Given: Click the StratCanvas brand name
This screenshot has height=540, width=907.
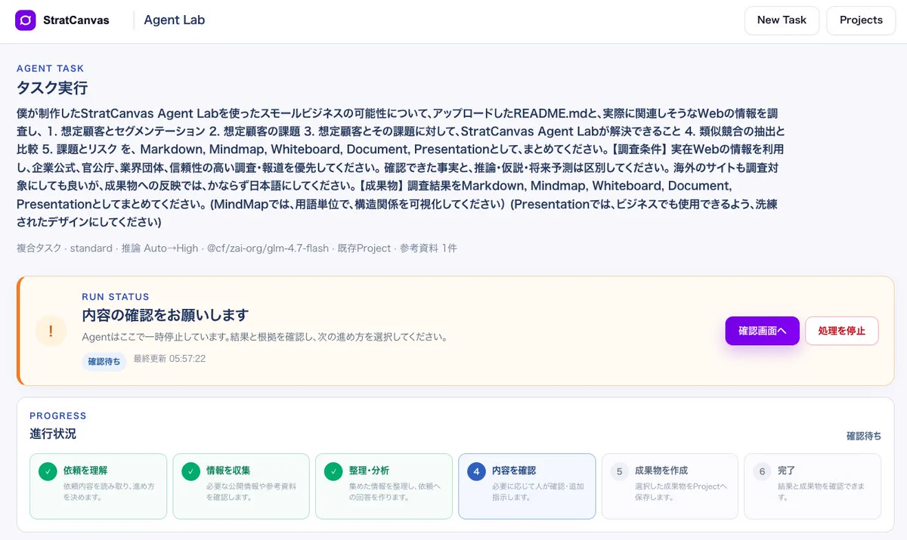Looking at the screenshot, I should click(x=76, y=20).
